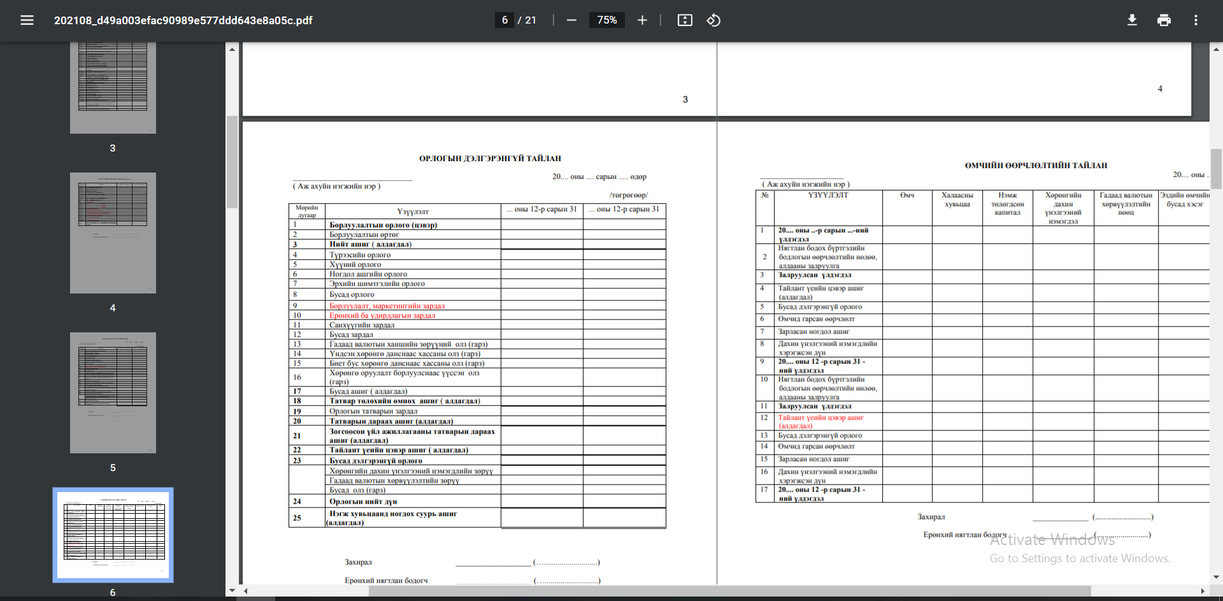Click the horizontal scrollbar left arrow
This screenshot has width=1223, height=601.
click(246, 591)
